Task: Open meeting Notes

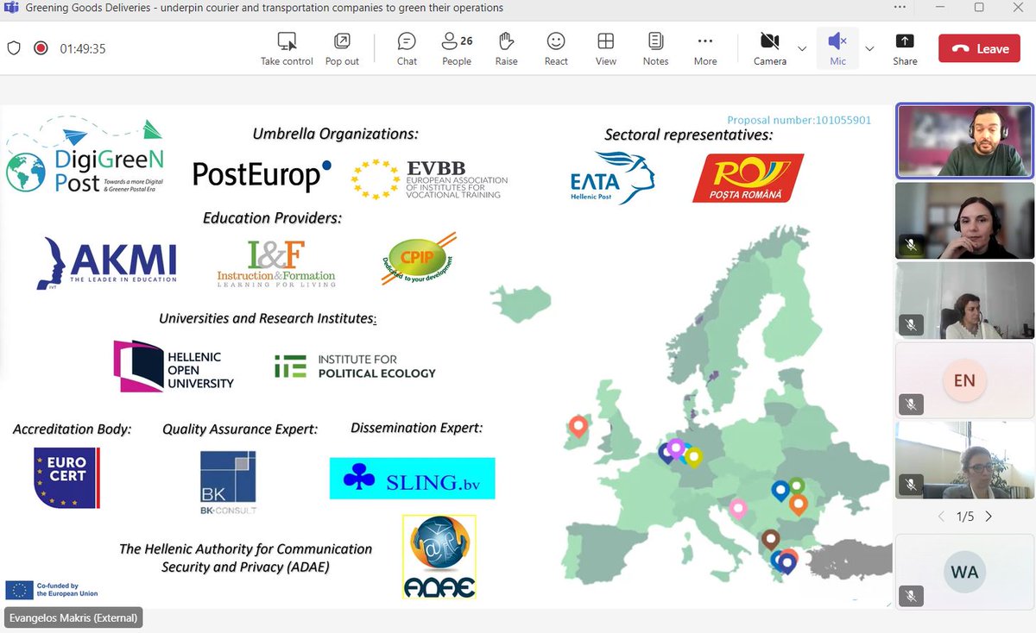Action: point(655,48)
